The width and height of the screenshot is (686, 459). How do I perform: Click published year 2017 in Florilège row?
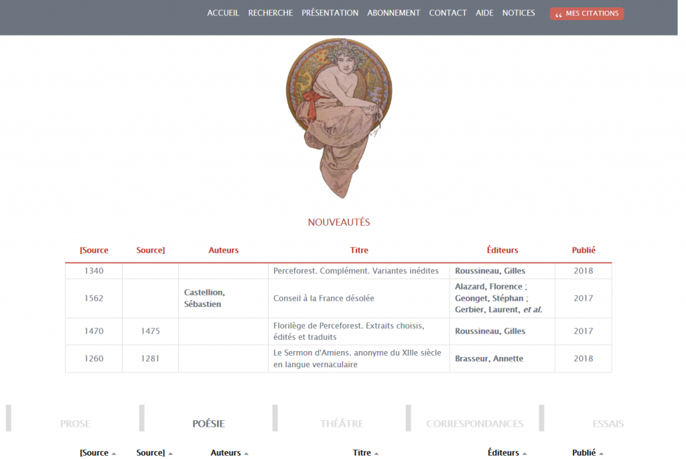click(584, 331)
